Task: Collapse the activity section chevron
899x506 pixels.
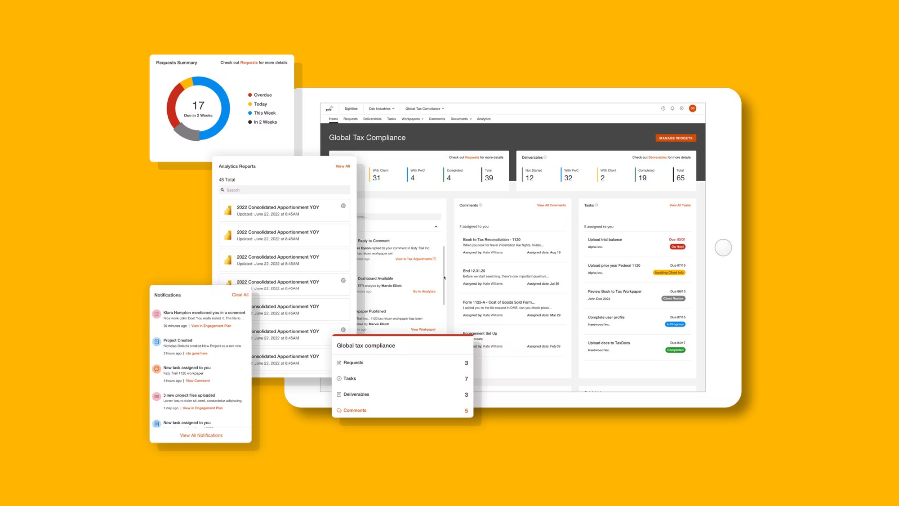Action: 436,227
